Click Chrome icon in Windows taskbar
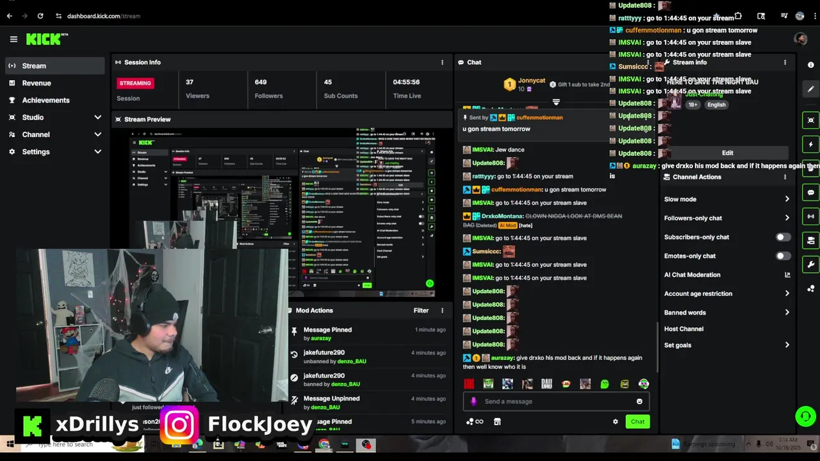This screenshot has height=461, width=820. 324,444
